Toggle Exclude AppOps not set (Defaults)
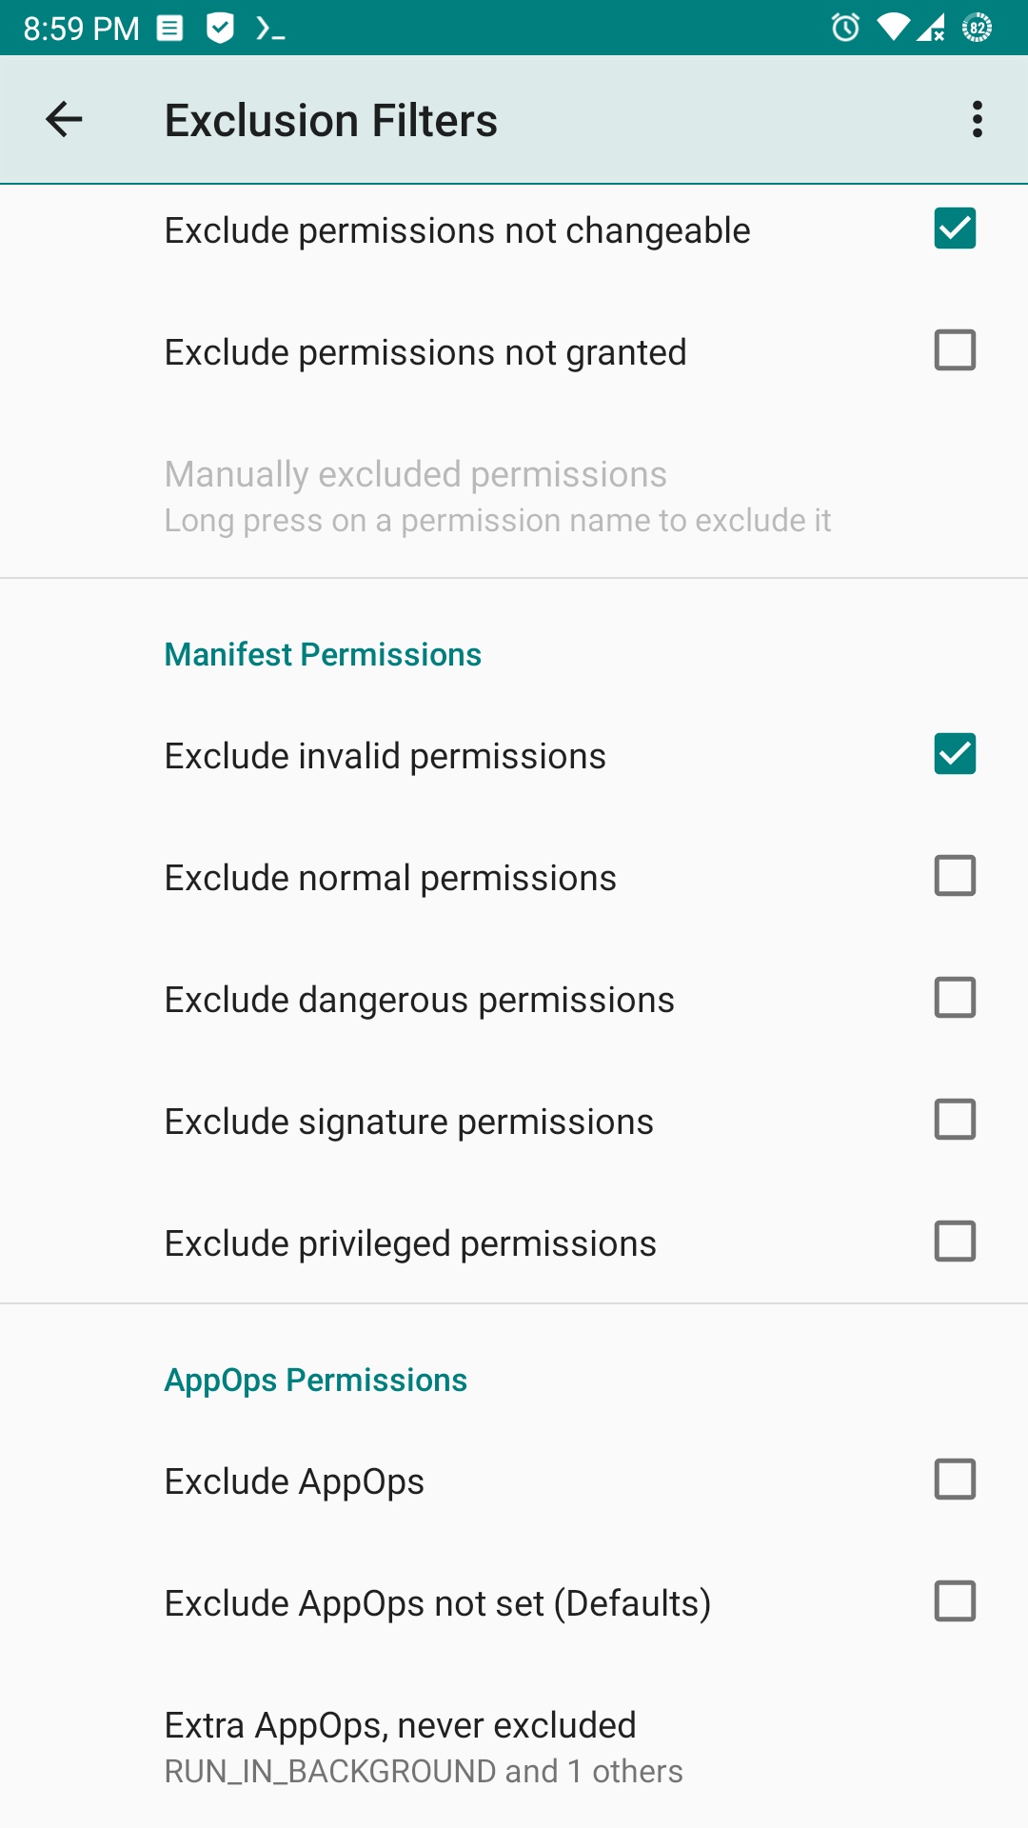This screenshot has width=1028, height=1828. tap(955, 1601)
